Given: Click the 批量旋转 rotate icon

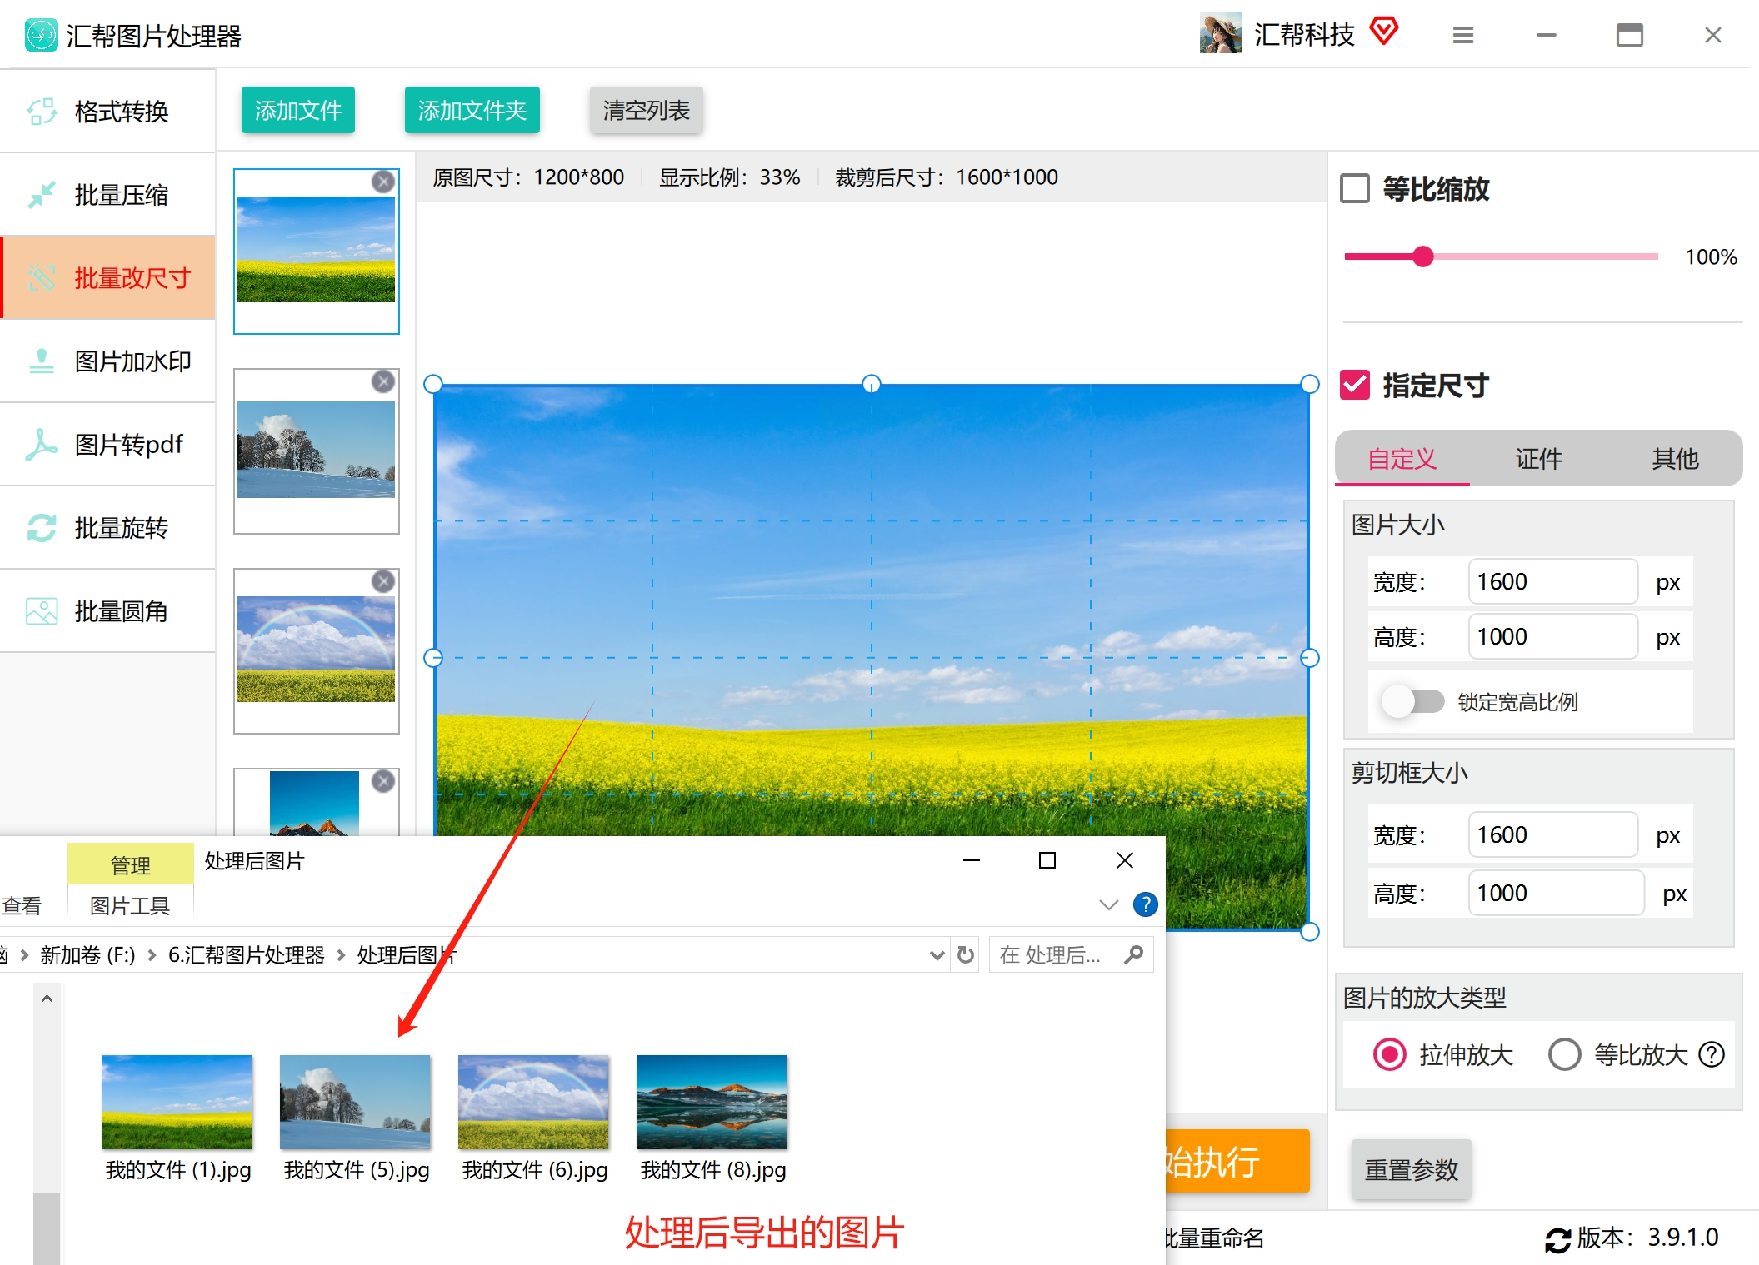Looking at the screenshot, I should pos(42,527).
